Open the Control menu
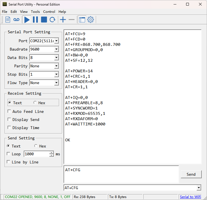Image resolution: width=207 pixels, height=200 pixels. coord(49,12)
